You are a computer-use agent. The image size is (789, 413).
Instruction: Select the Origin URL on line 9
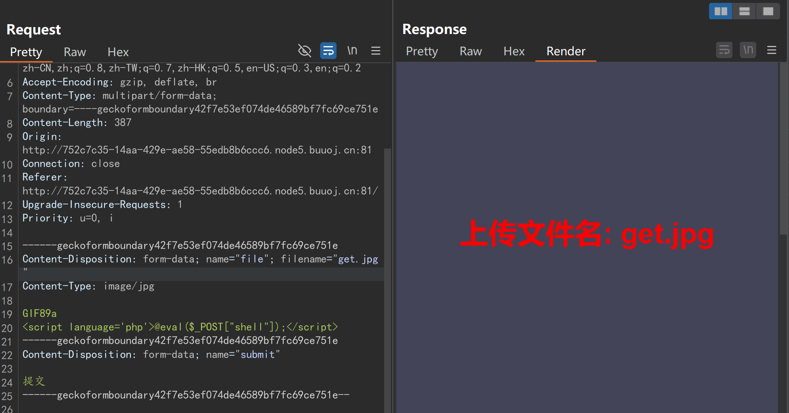click(197, 150)
